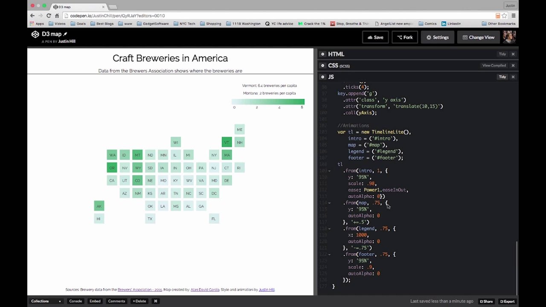This screenshot has width=546, height=307.
Task: Tidy the JS code
Action: click(502, 77)
